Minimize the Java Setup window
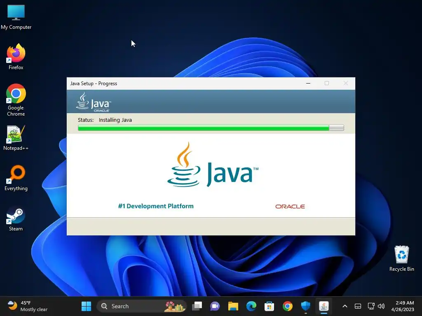 tap(308, 83)
